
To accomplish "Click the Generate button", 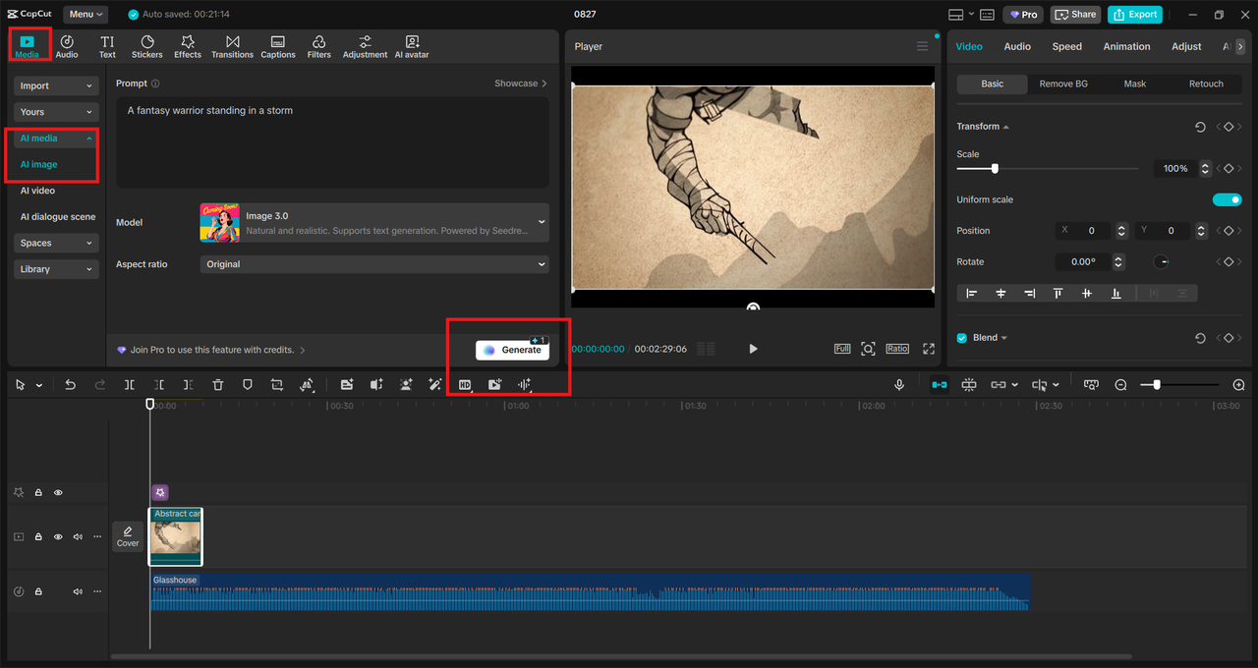I will [x=513, y=351].
